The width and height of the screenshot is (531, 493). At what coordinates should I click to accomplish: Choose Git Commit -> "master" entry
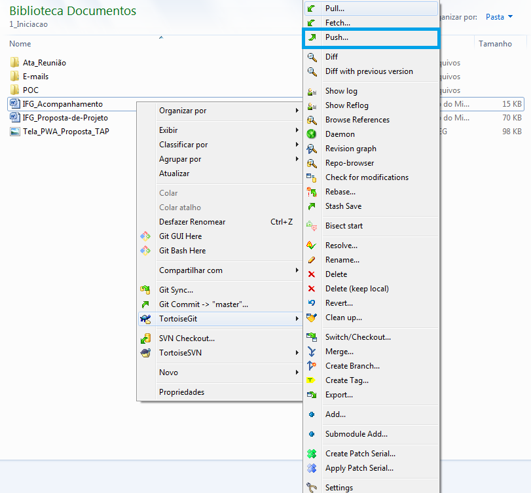tap(204, 304)
